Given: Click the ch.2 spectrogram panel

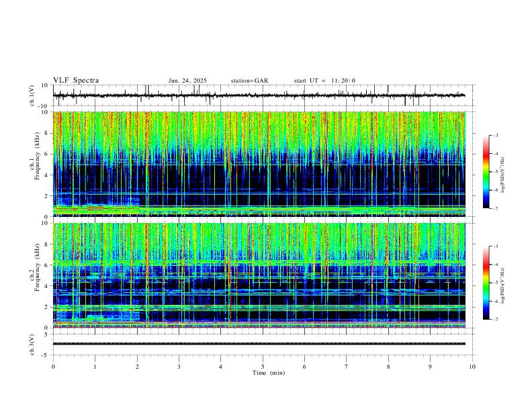Looking at the screenshot, I should [259, 275].
